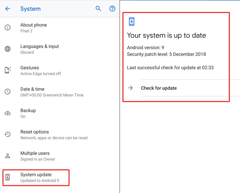Image resolution: width=240 pixels, height=193 pixels.
Task: Tap the Languages & input globe icon
Action: click(8, 49)
